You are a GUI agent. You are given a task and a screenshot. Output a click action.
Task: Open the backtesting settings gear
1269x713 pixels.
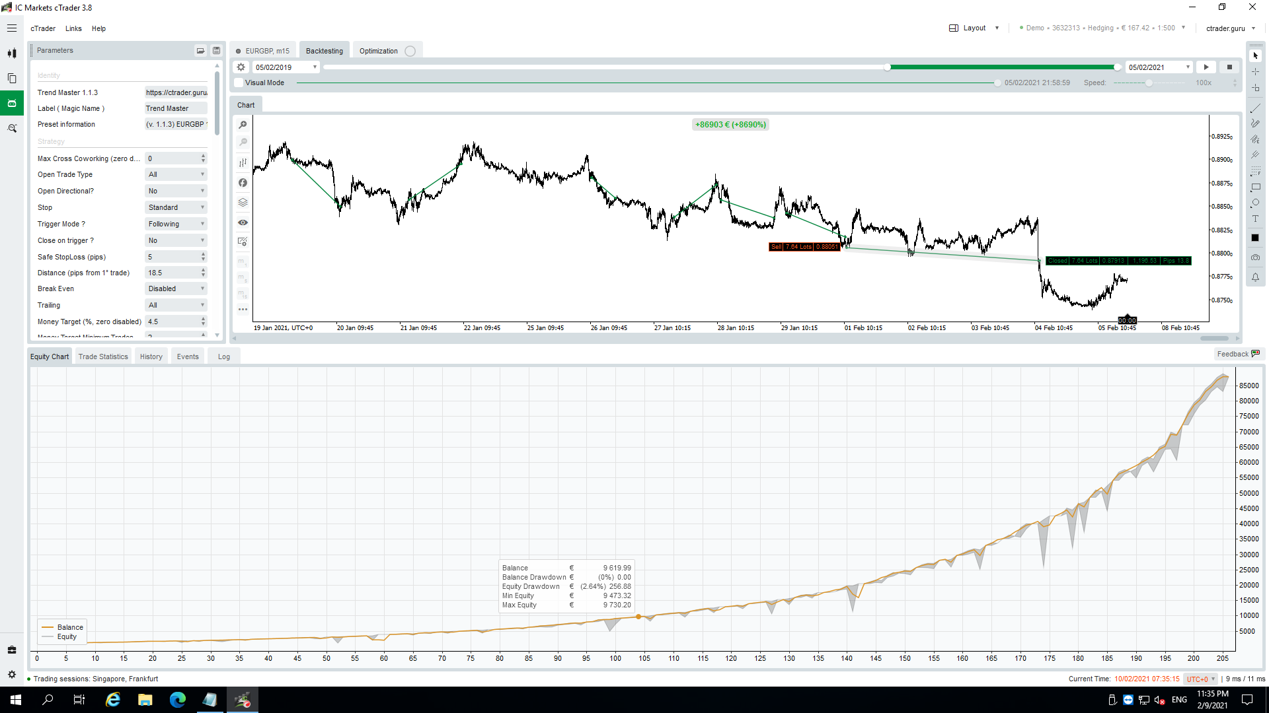tap(241, 67)
